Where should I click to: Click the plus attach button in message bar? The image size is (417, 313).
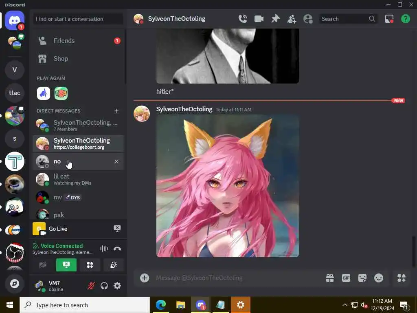(x=145, y=278)
